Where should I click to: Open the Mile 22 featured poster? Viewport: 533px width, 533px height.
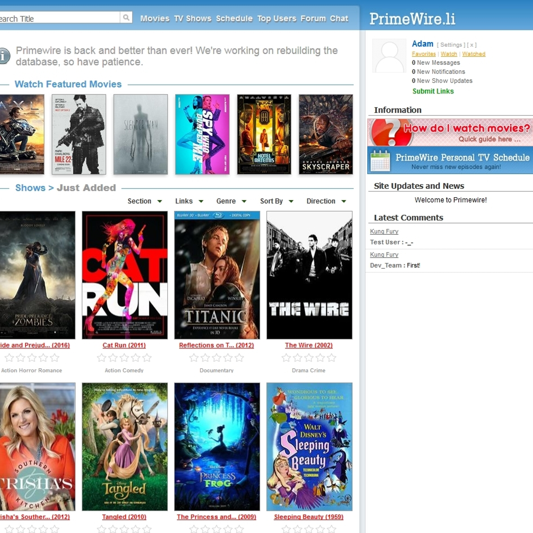coord(79,134)
